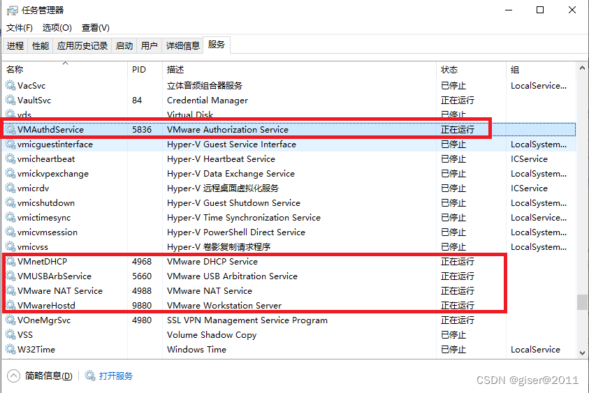Click the LocalService group cell for W32Time
The width and height of the screenshot is (589, 393).
[535, 349]
